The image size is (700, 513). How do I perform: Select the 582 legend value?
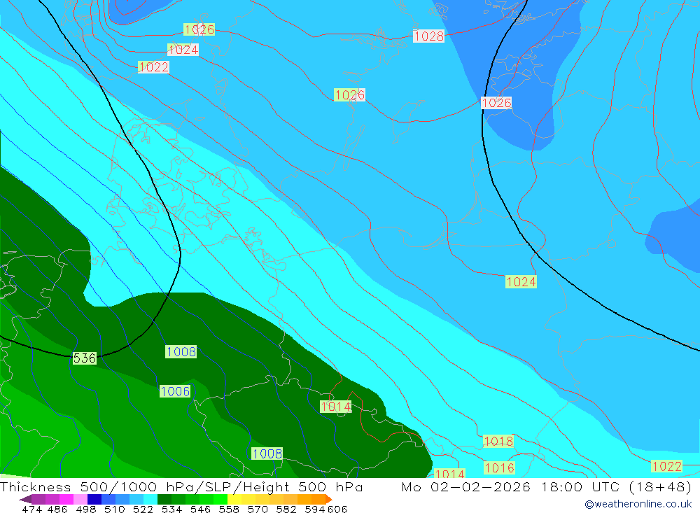pos(286,509)
